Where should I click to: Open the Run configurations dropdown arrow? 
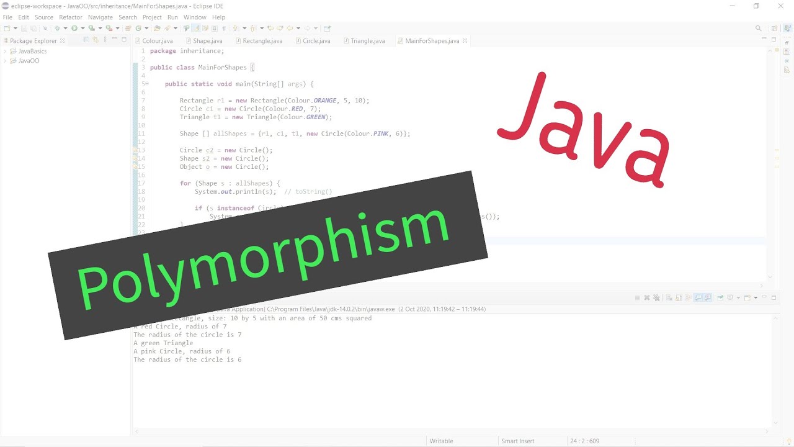[83, 28]
